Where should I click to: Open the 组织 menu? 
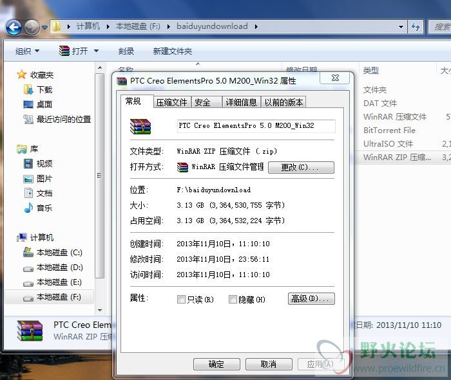click(x=27, y=51)
